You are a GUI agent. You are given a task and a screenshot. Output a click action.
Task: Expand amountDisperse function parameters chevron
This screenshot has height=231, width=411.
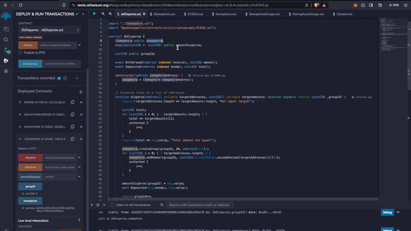pyautogui.click(x=79, y=177)
